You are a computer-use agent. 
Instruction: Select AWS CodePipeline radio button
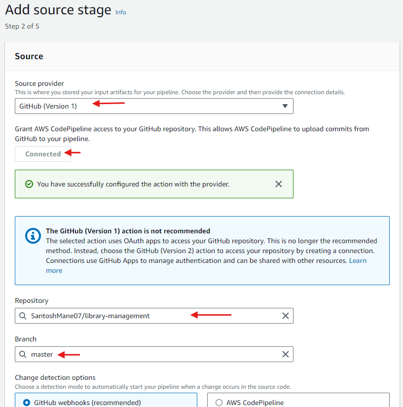click(x=219, y=403)
